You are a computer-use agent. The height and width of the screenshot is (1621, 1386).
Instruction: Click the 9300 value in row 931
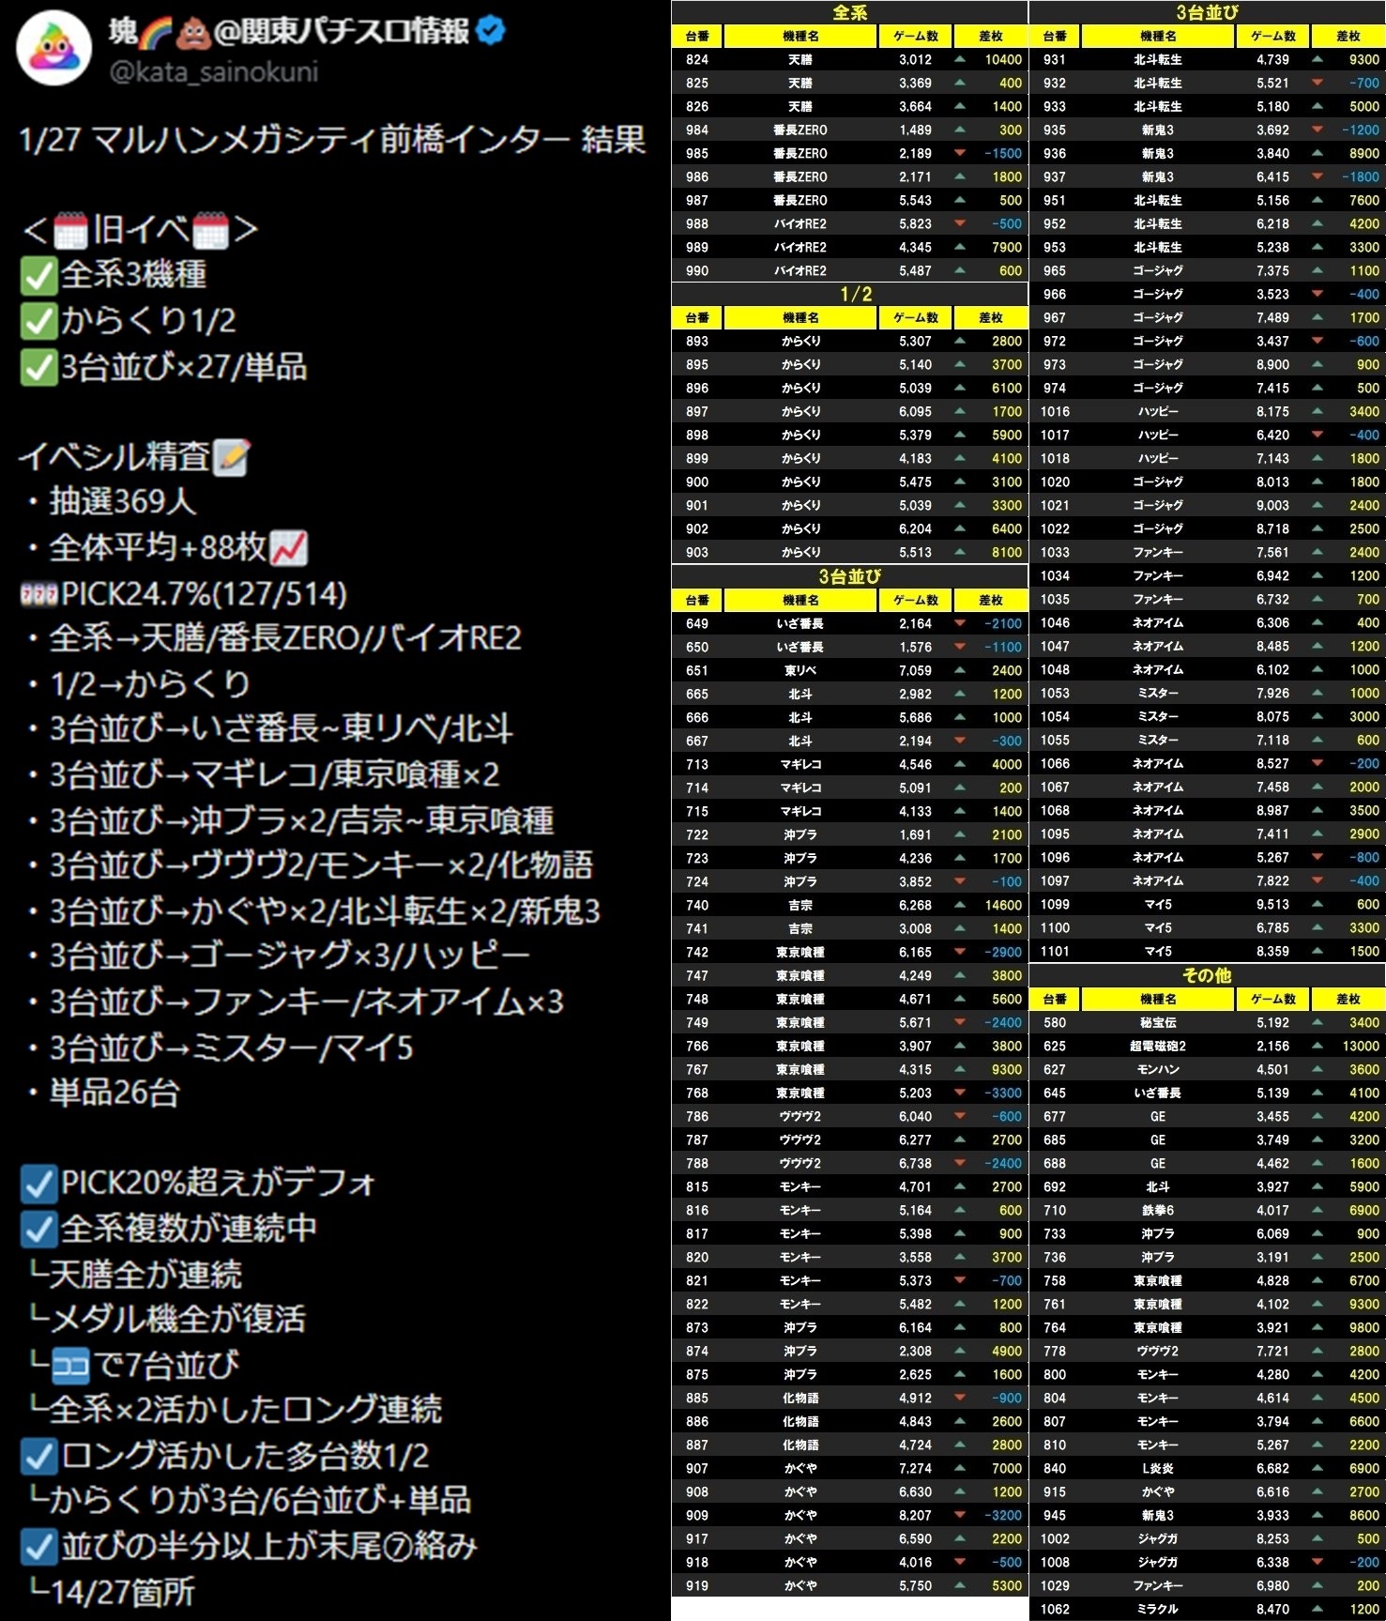tap(1364, 59)
